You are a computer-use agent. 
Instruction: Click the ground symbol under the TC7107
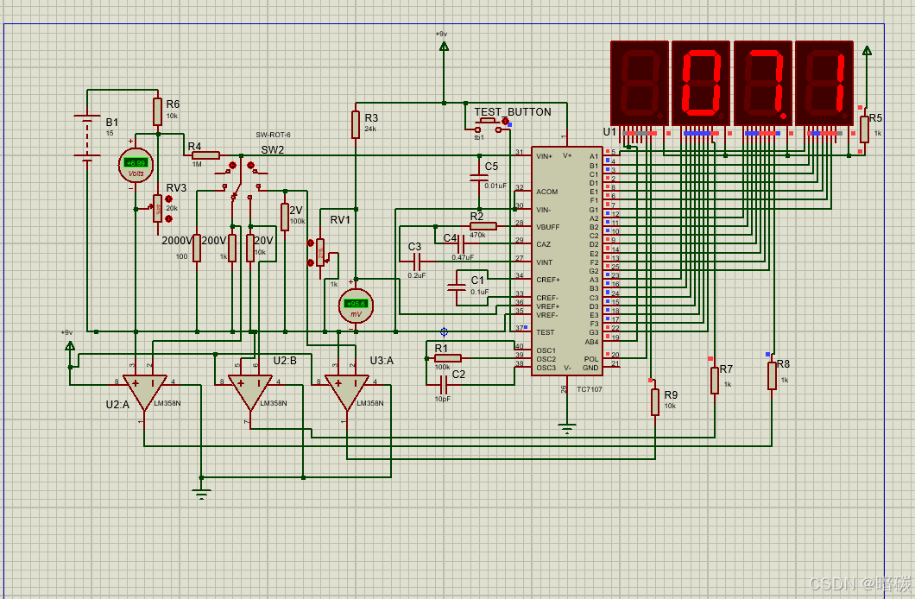(x=566, y=429)
